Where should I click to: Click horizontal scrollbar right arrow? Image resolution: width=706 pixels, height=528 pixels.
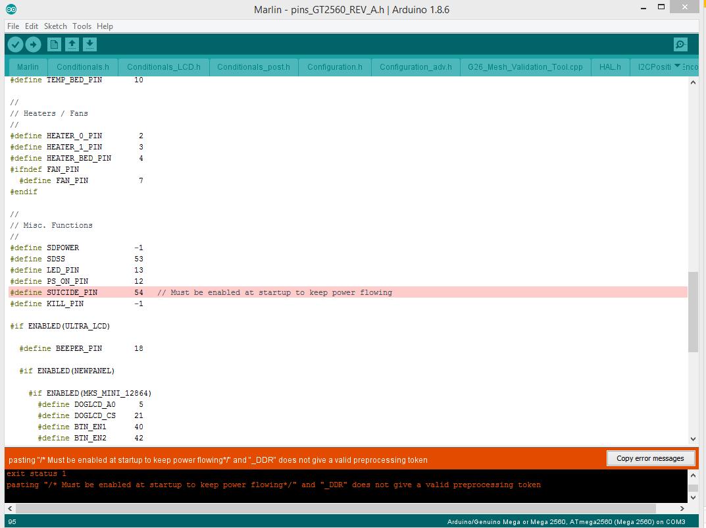point(682,508)
